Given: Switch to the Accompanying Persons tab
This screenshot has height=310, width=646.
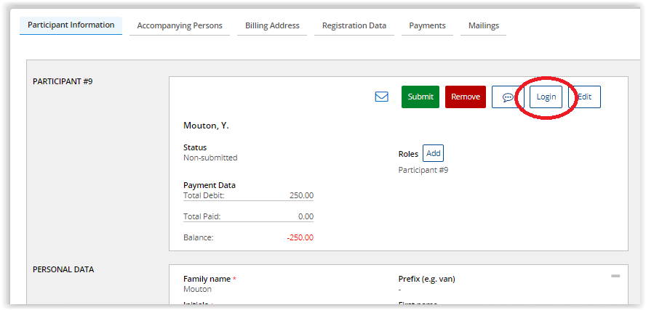Looking at the screenshot, I should click(x=180, y=25).
